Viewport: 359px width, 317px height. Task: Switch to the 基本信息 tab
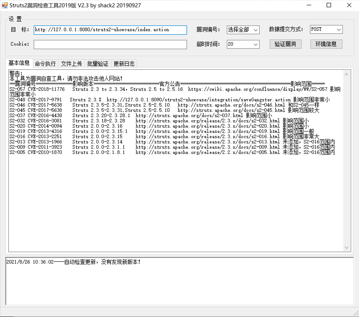pyautogui.click(x=19, y=63)
